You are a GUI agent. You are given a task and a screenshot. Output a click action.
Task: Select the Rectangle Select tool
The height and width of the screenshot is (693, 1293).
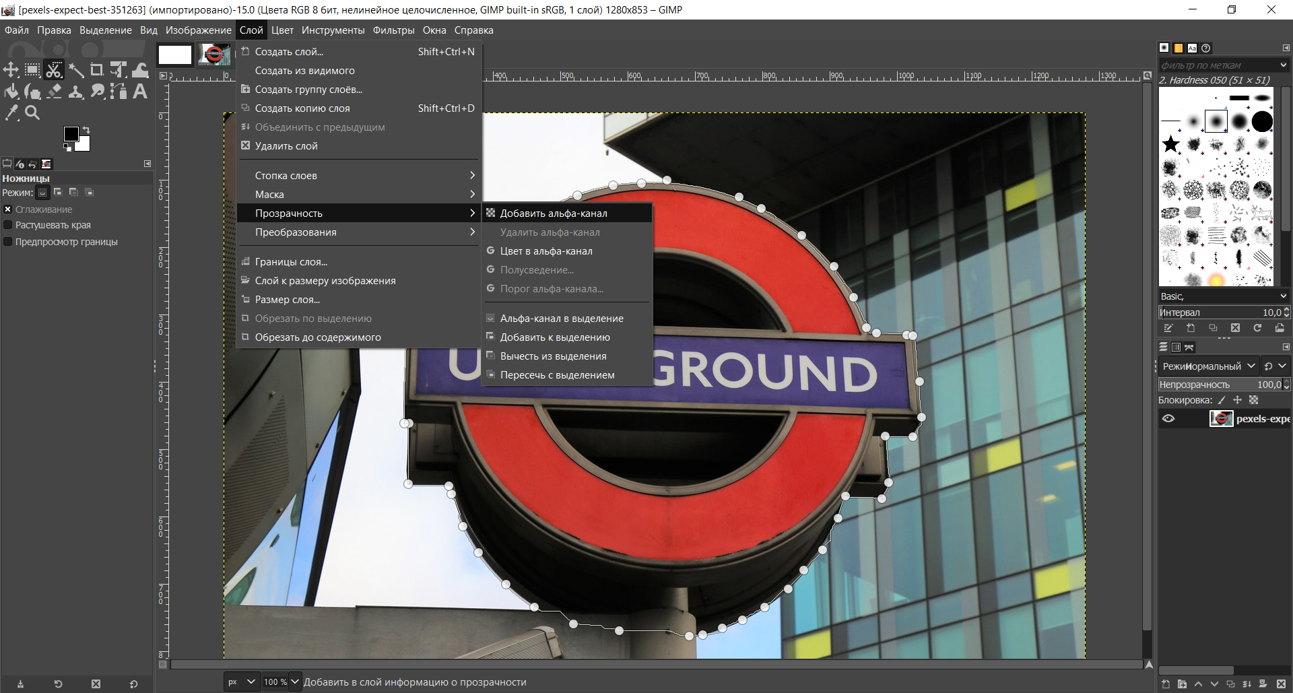click(x=32, y=70)
